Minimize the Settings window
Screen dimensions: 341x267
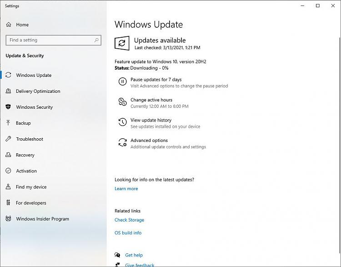click(x=302, y=5)
